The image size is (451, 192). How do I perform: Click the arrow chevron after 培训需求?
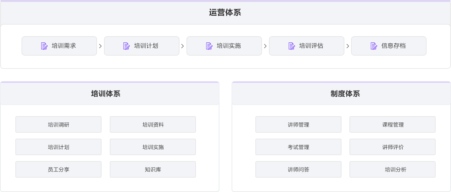pyautogui.click(x=100, y=46)
